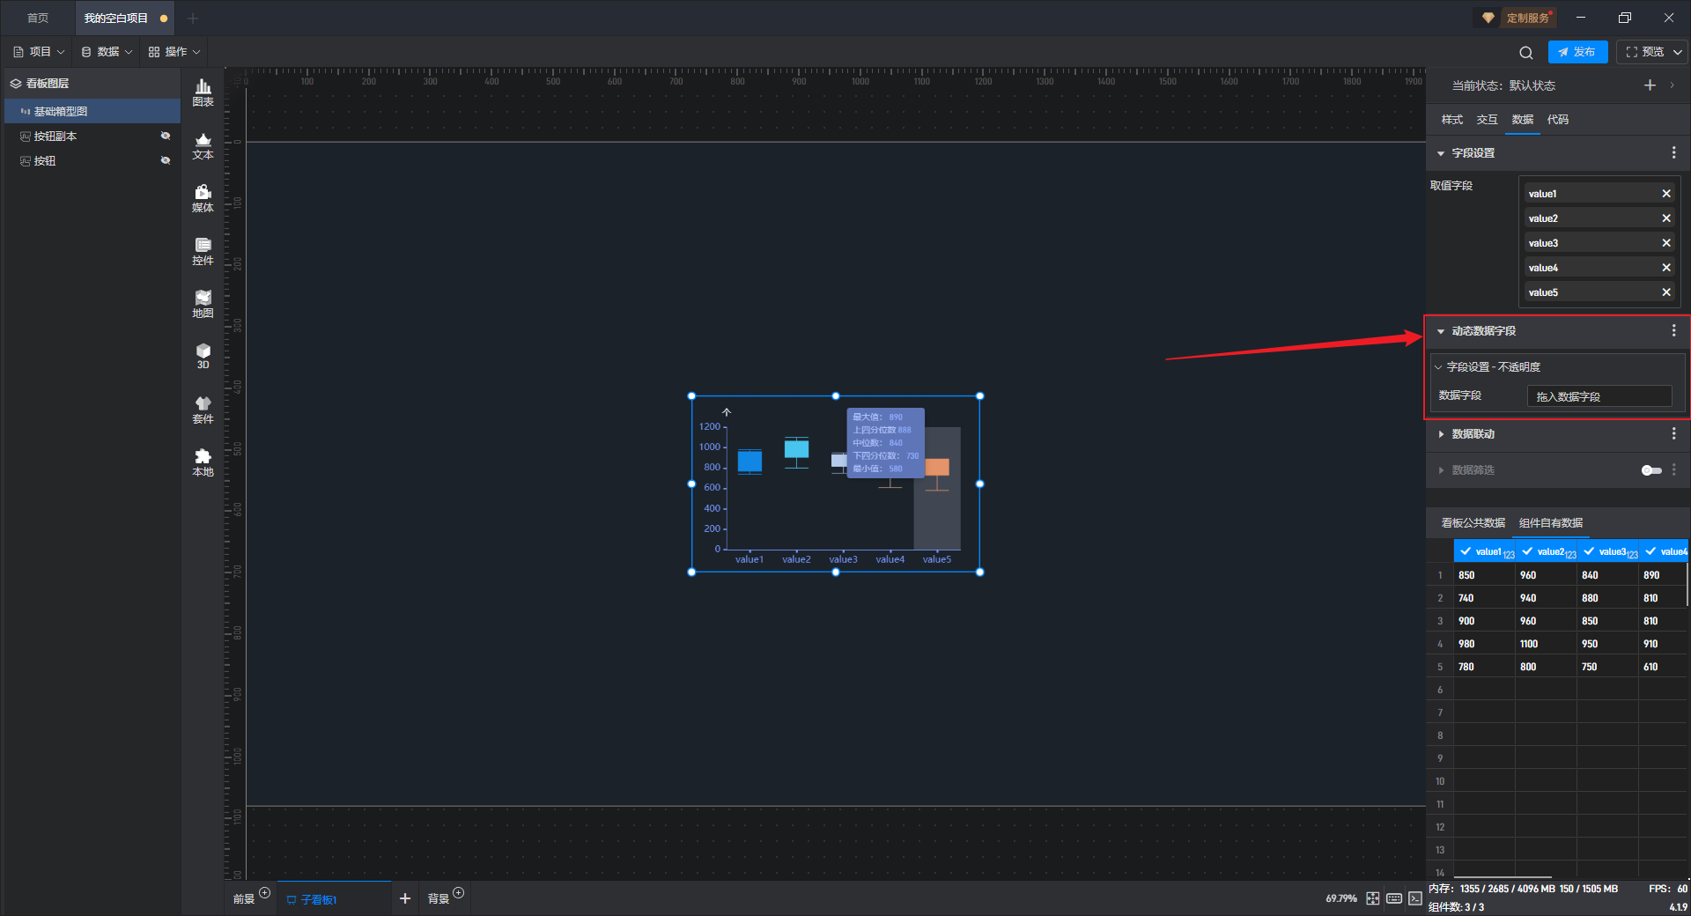Remove value2 from 取值字段
This screenshot has height=916, width=1691.
[x=1666, y=218]
